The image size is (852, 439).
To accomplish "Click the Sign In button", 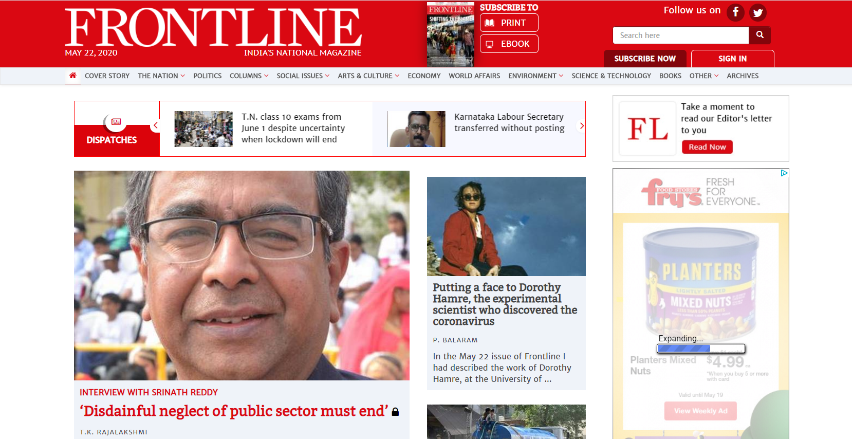I will click(x=732, y=59).
